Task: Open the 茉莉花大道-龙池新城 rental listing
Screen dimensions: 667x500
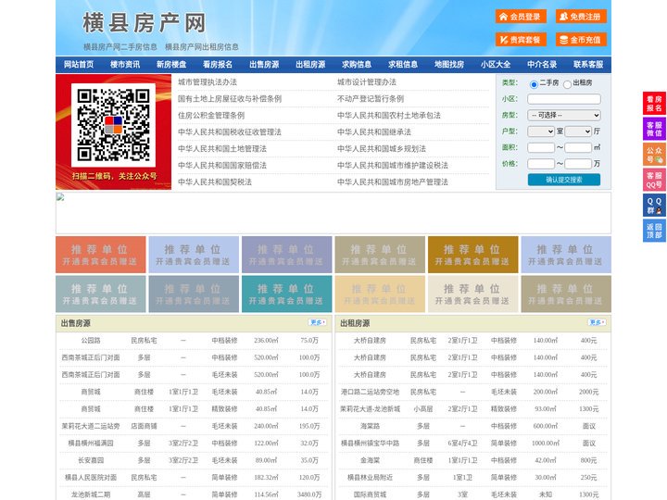Action: [370, 409]
